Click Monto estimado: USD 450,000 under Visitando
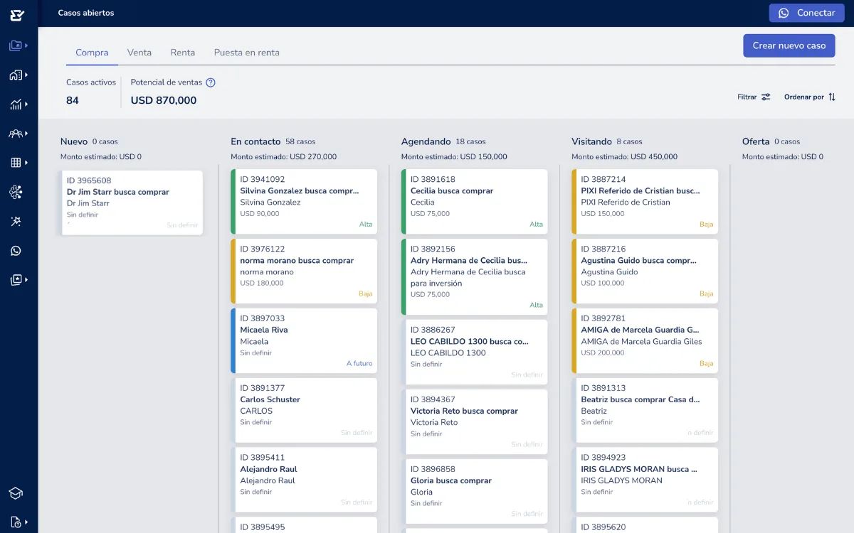 pos(625,157)
